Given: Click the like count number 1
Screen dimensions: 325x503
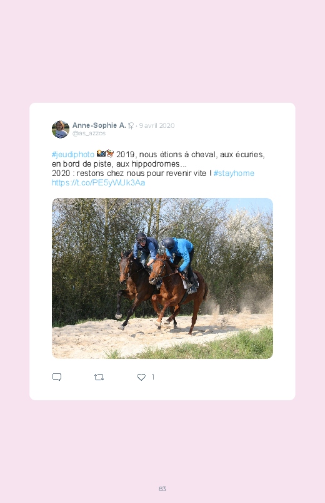Looking at the screenshot, I should click(152, 377).
